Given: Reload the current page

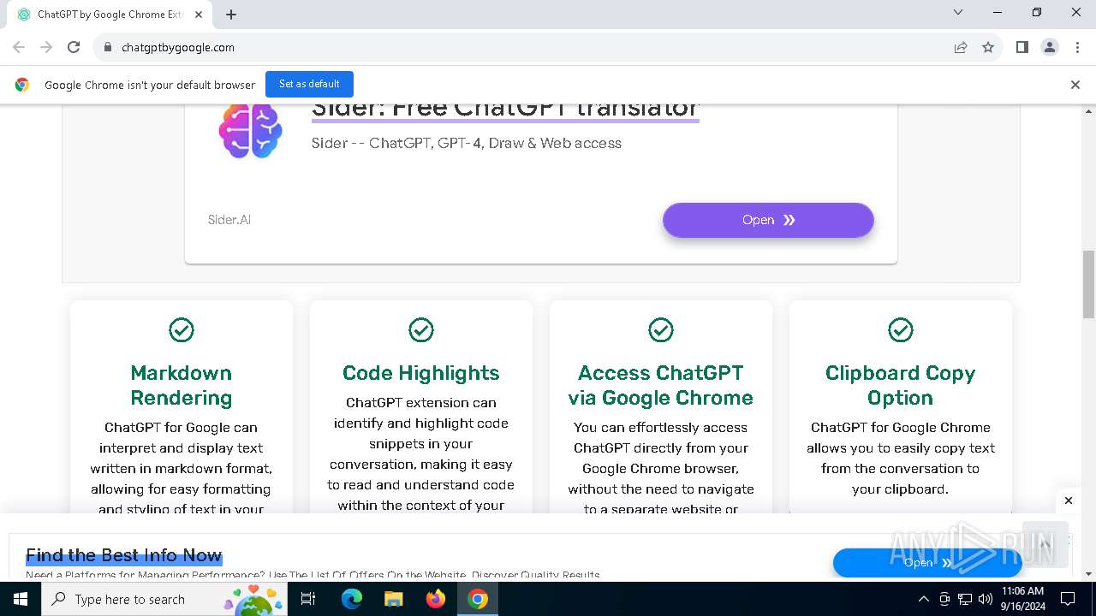Looking at the screenshot, I should [74, 47].
